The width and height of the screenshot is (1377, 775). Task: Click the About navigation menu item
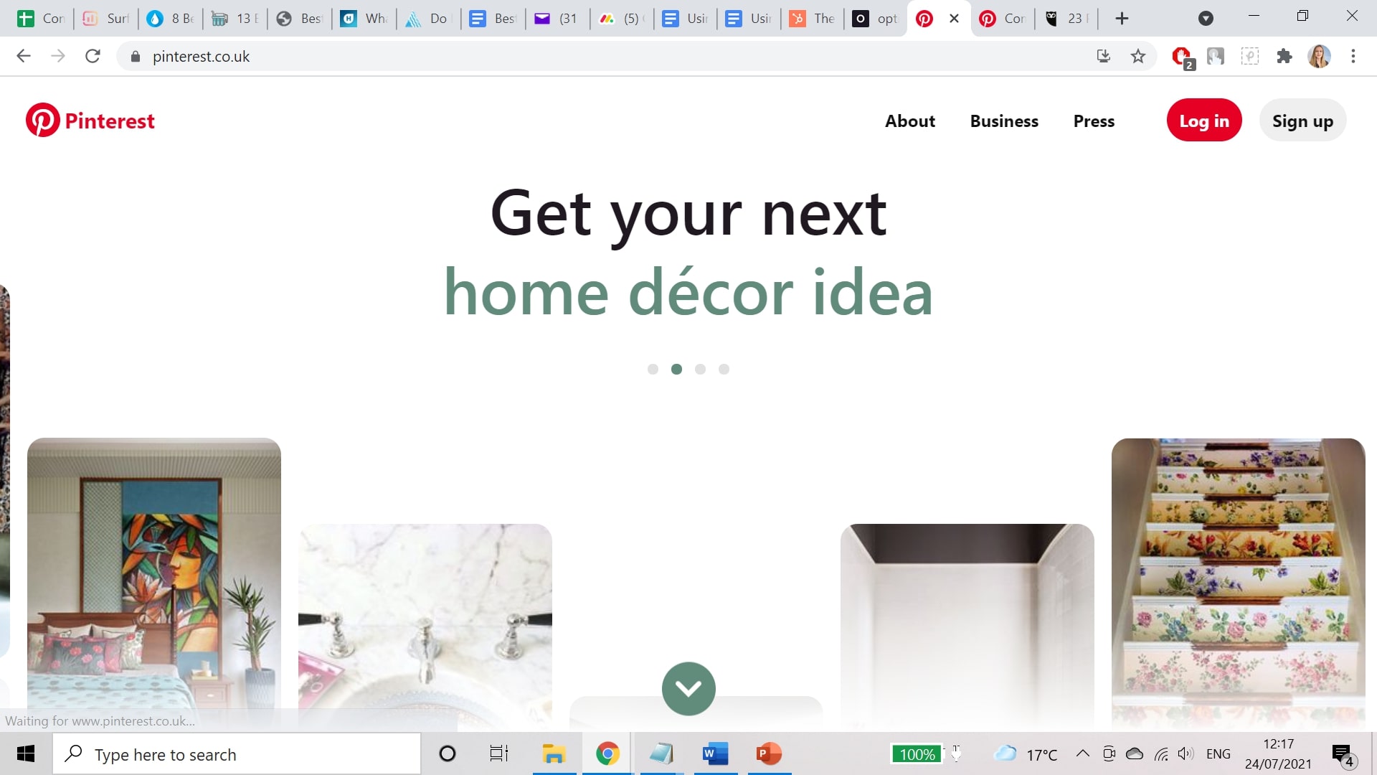909,120
